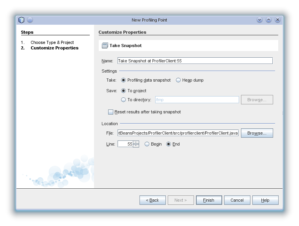Viewport: 299px width, 226px height.
Task: Click step 2 Customize Properties
Action: tap(54, 48)
